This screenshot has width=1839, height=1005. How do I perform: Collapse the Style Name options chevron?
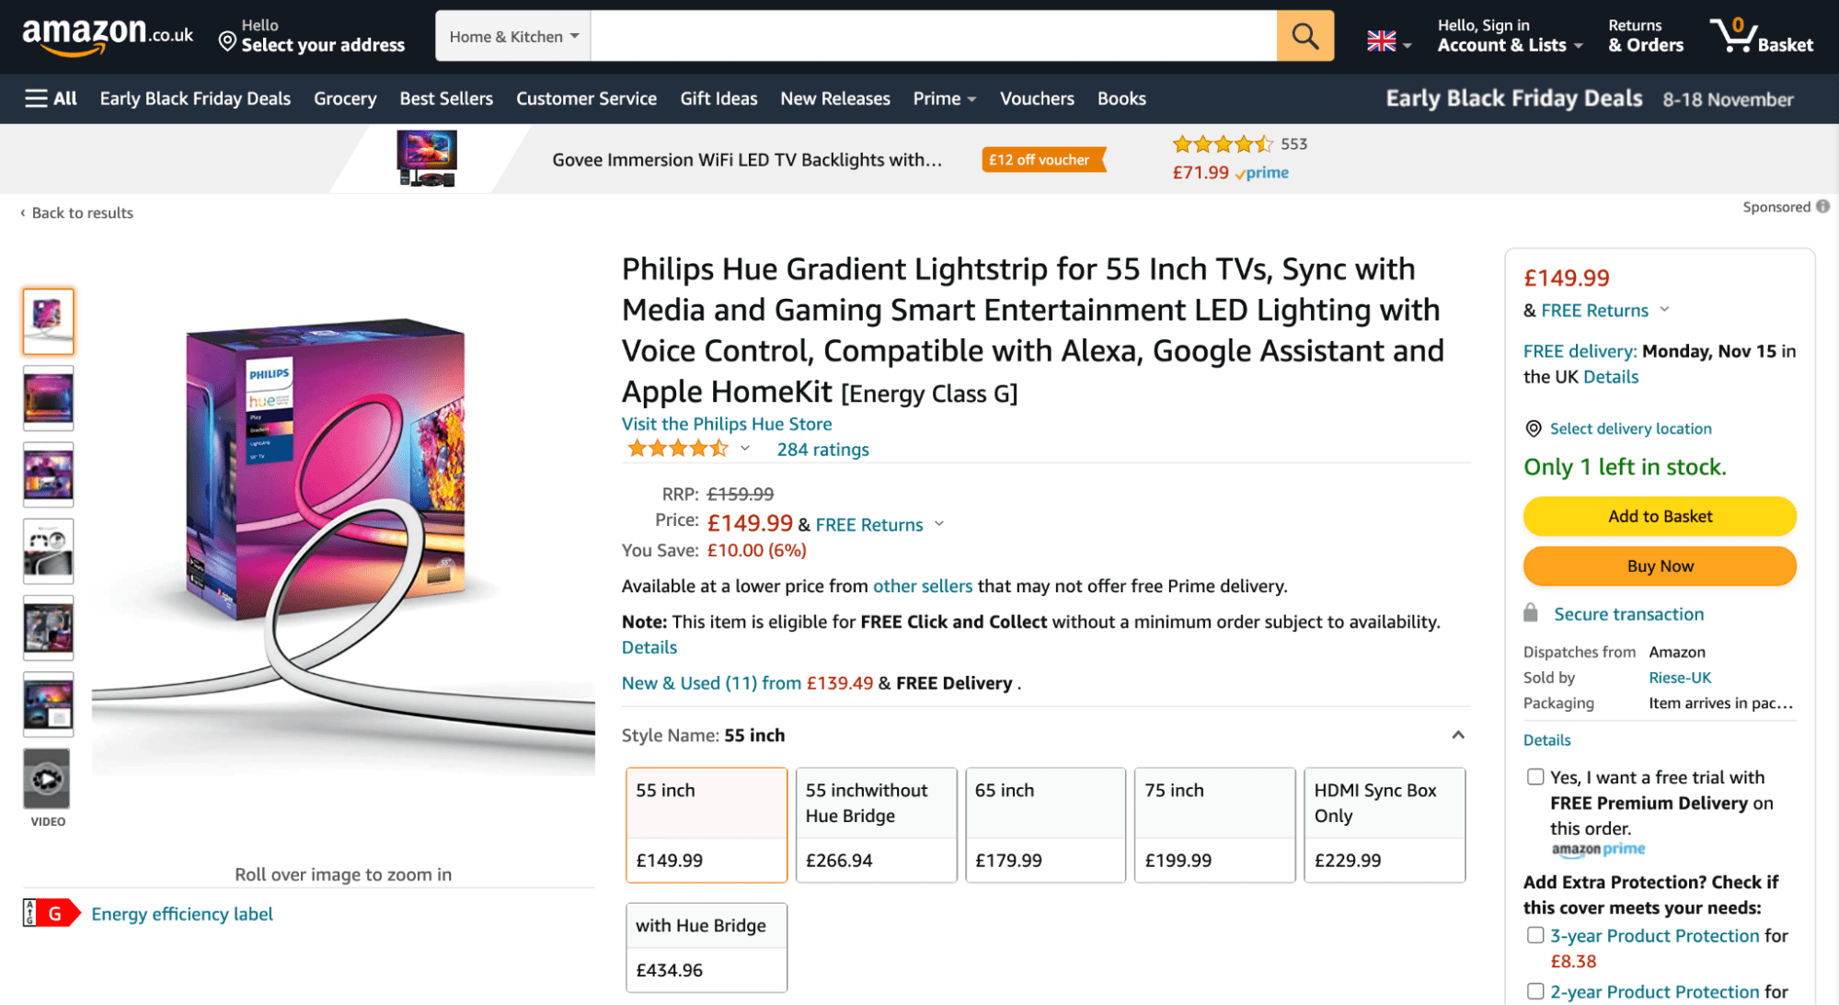pyautogui.click(x=1458, y=735)
